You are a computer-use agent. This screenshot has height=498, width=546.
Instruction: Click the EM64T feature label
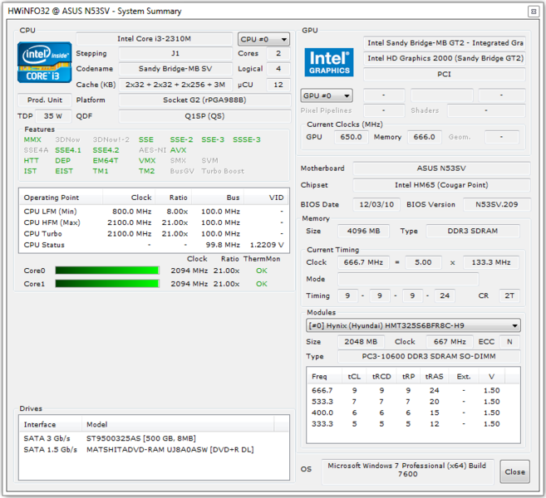pyautogui.click(x=106, y=161)
